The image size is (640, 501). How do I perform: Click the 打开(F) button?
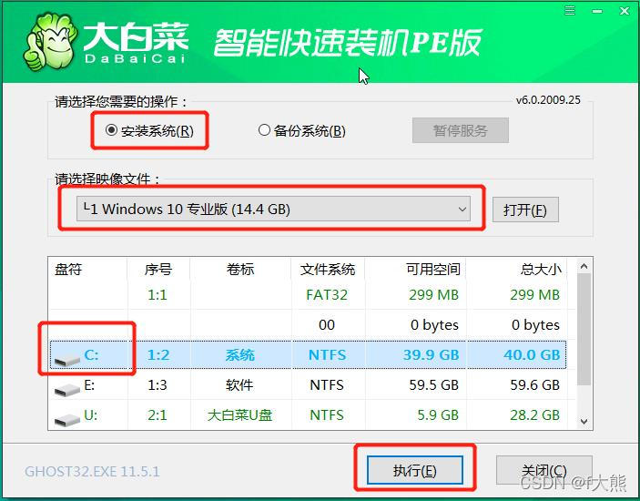(x=525, y=210)
